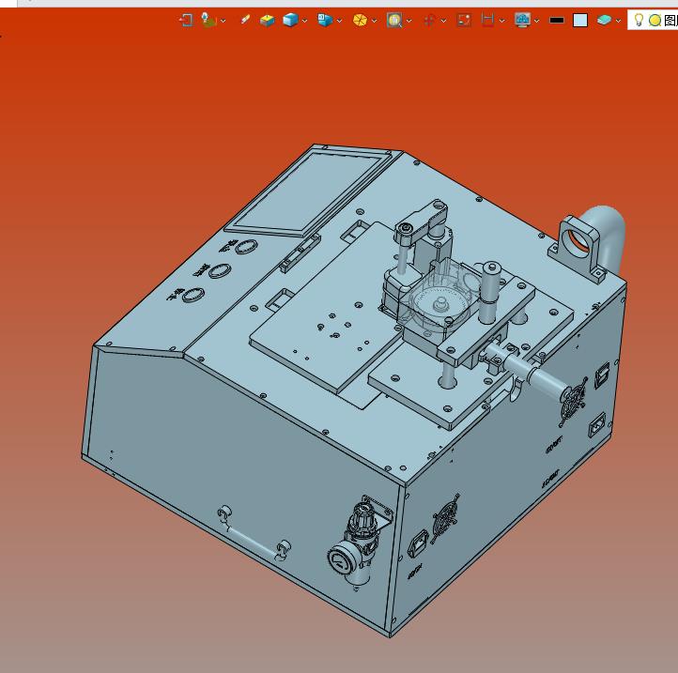The height and width of the screenshot is (673, 678).
Task: Open the orange faceted sphere dropdown
Action: point(374,21)
